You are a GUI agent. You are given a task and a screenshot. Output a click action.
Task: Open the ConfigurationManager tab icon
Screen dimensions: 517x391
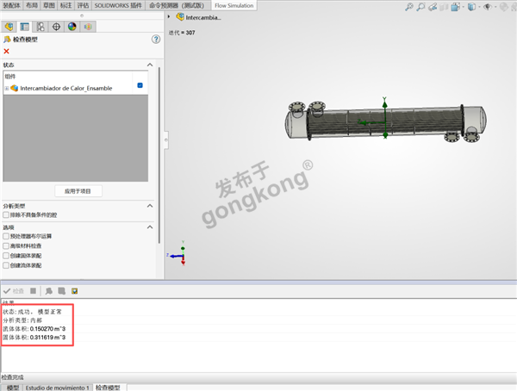40,27
